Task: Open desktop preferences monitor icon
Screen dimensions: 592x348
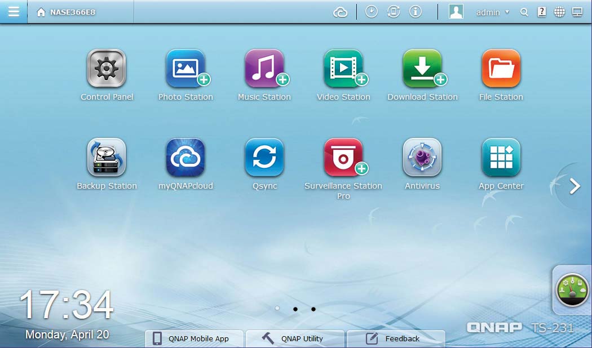Action: click(x=577, y=12)
